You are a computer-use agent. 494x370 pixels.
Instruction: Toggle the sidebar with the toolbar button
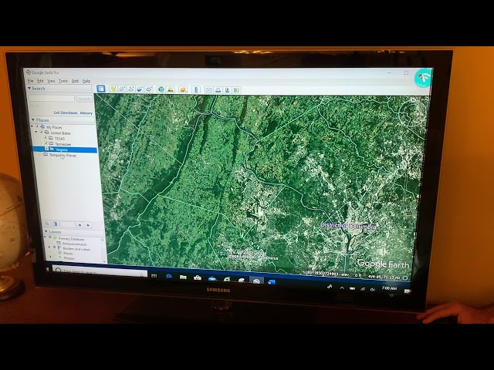[101, 89]
